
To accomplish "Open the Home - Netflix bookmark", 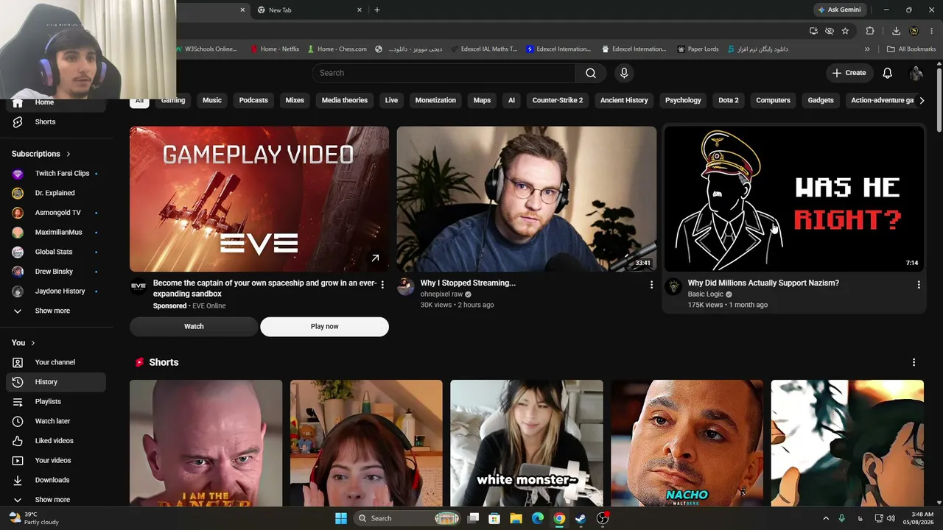I will (275, 49).
